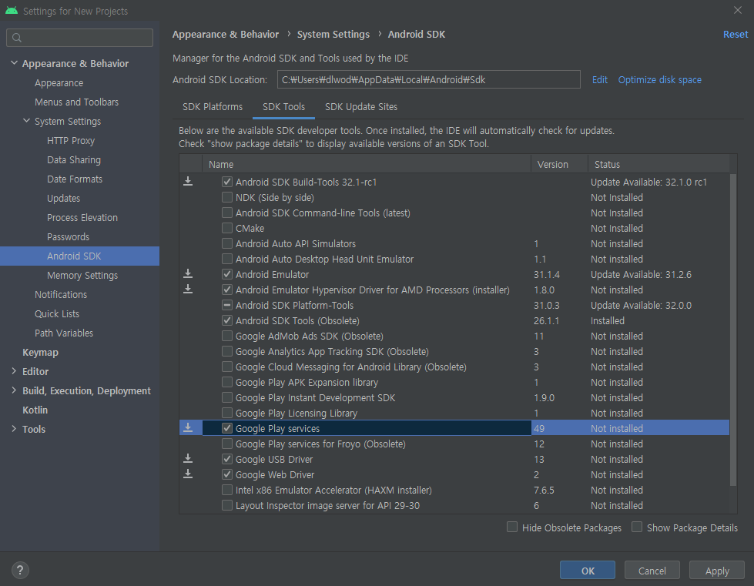Screen dimensions: 754x586
Task: Select Data Sharing in sidebar
Action: (74, 159)
